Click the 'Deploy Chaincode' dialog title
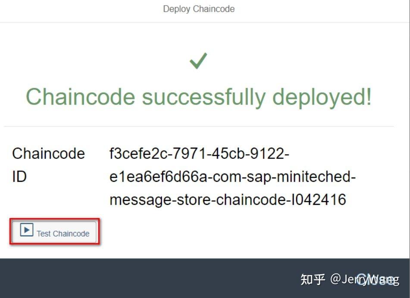 [x=199, y=9]
